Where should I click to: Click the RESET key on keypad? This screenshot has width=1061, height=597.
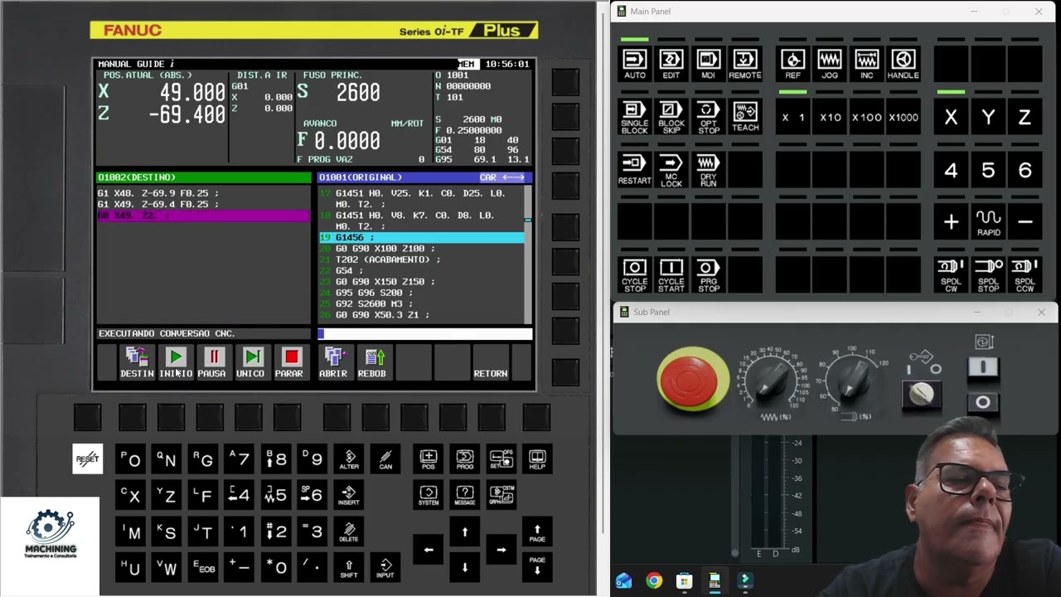tap(88, 459)
